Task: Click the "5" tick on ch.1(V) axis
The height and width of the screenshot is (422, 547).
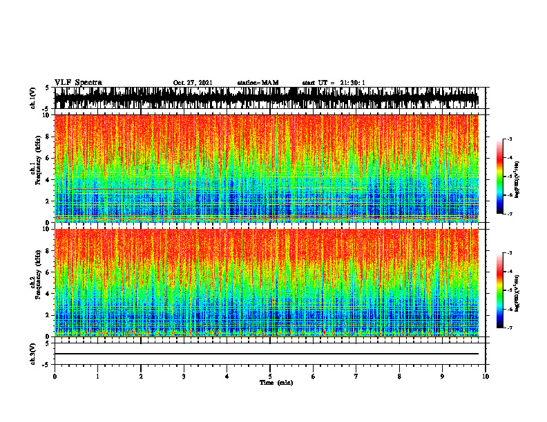Action: (47, 88)
